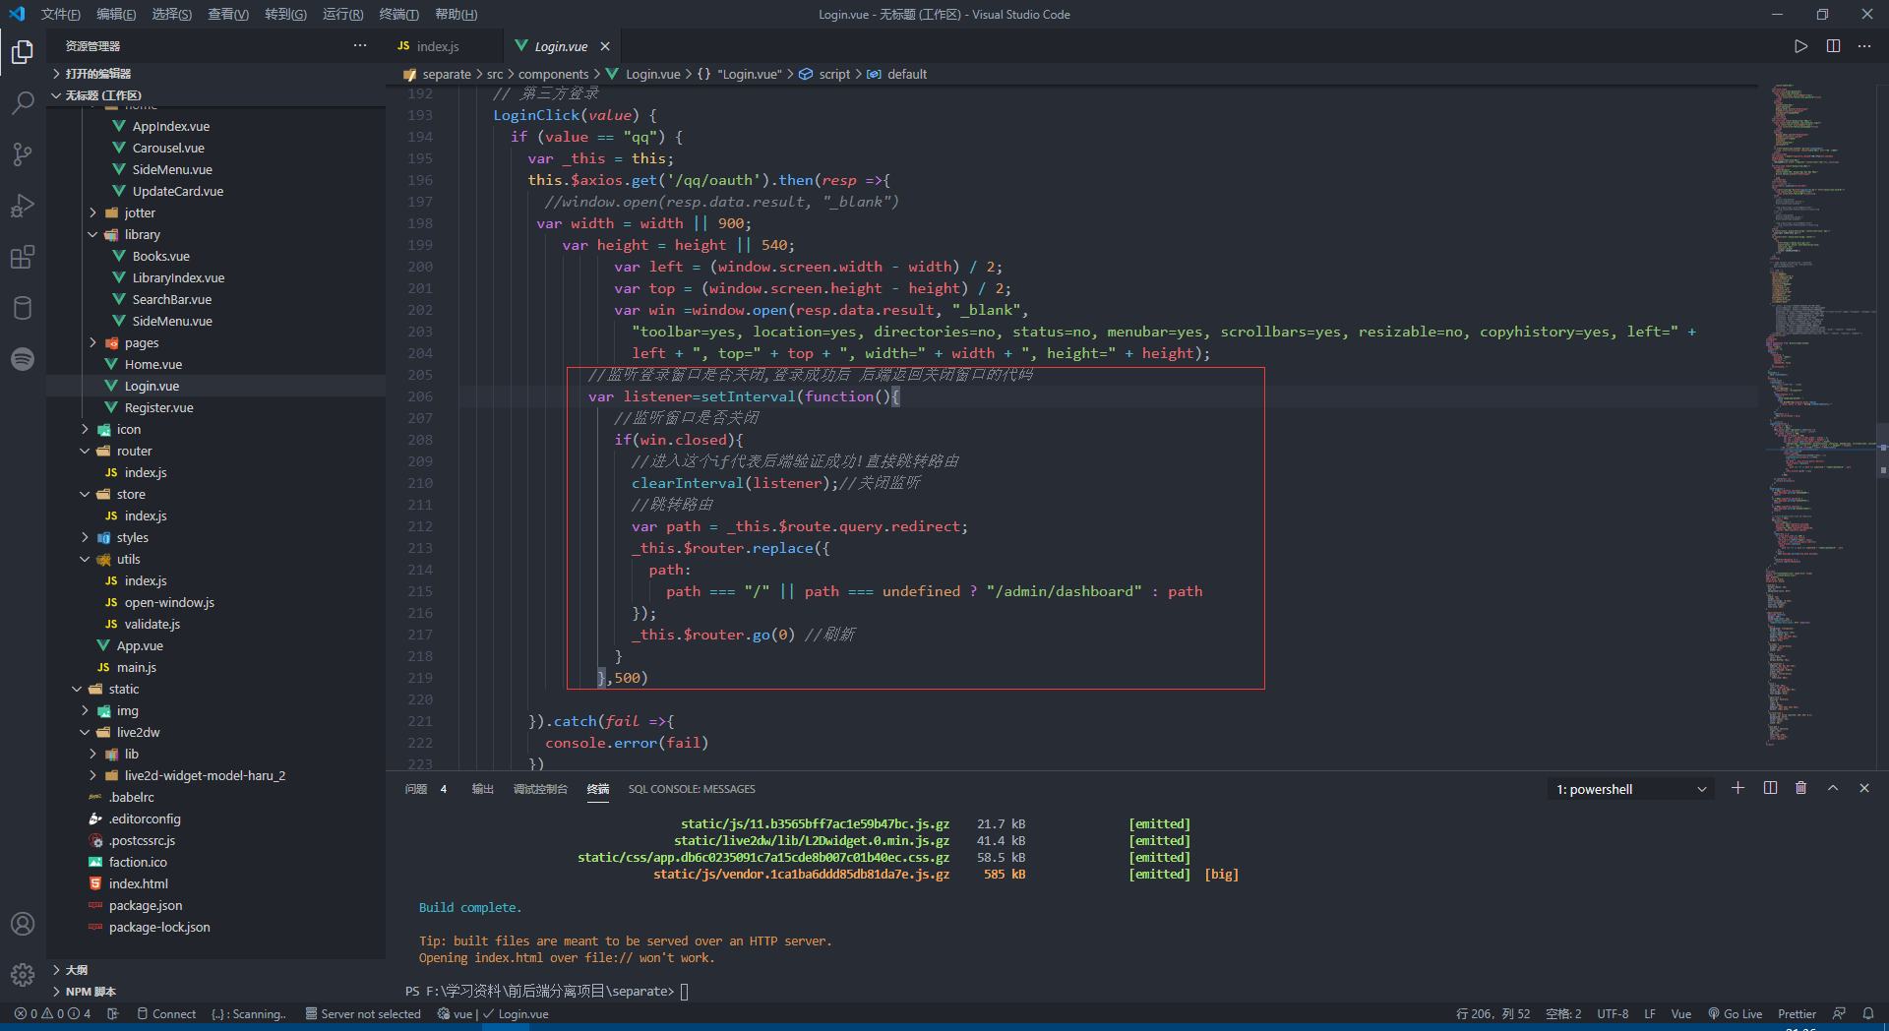Open the 编辑(E) menu
1889x1031 pixels.
click(x=116, y=14)
